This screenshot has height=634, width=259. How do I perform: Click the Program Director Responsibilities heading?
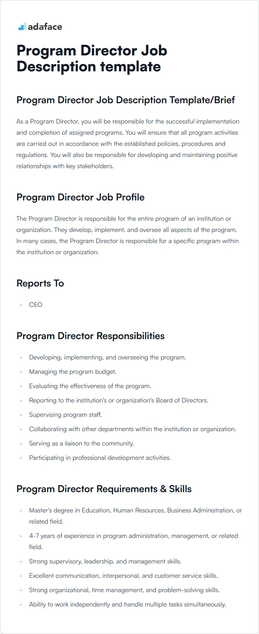(90, 336)
